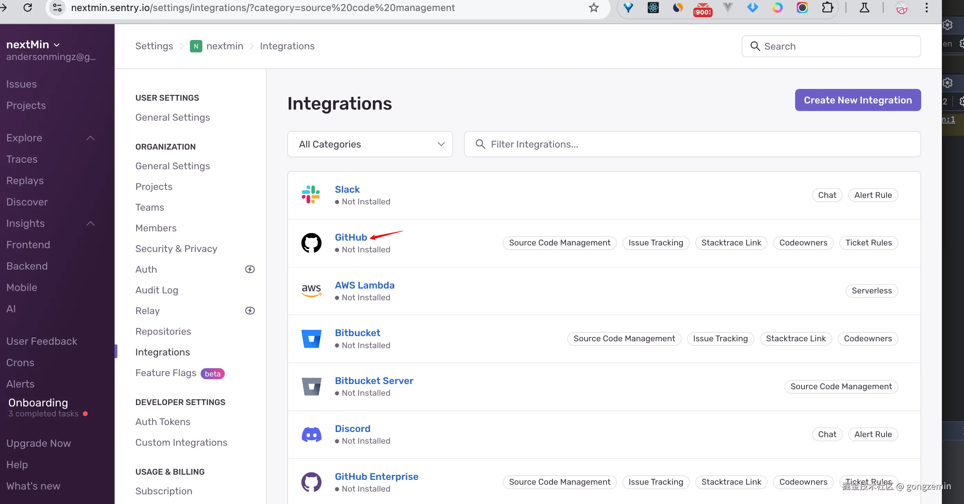Viewport: 964px width, 504px height.
Task: Click the GitHub octocat icon
Action: pyautogui.click(x=311, y=243)
